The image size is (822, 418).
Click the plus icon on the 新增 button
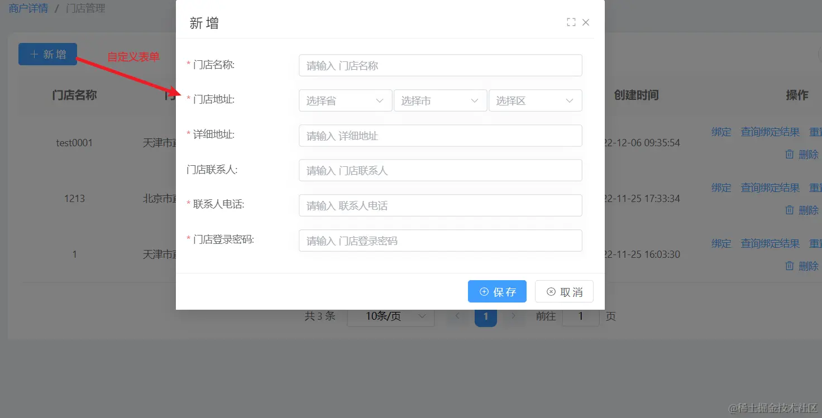click(x=35, y=54)
